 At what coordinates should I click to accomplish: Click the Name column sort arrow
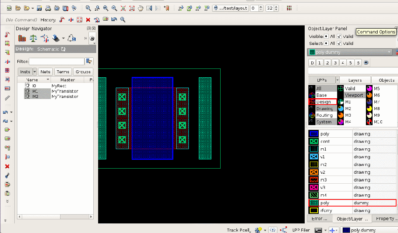[48, 80]
